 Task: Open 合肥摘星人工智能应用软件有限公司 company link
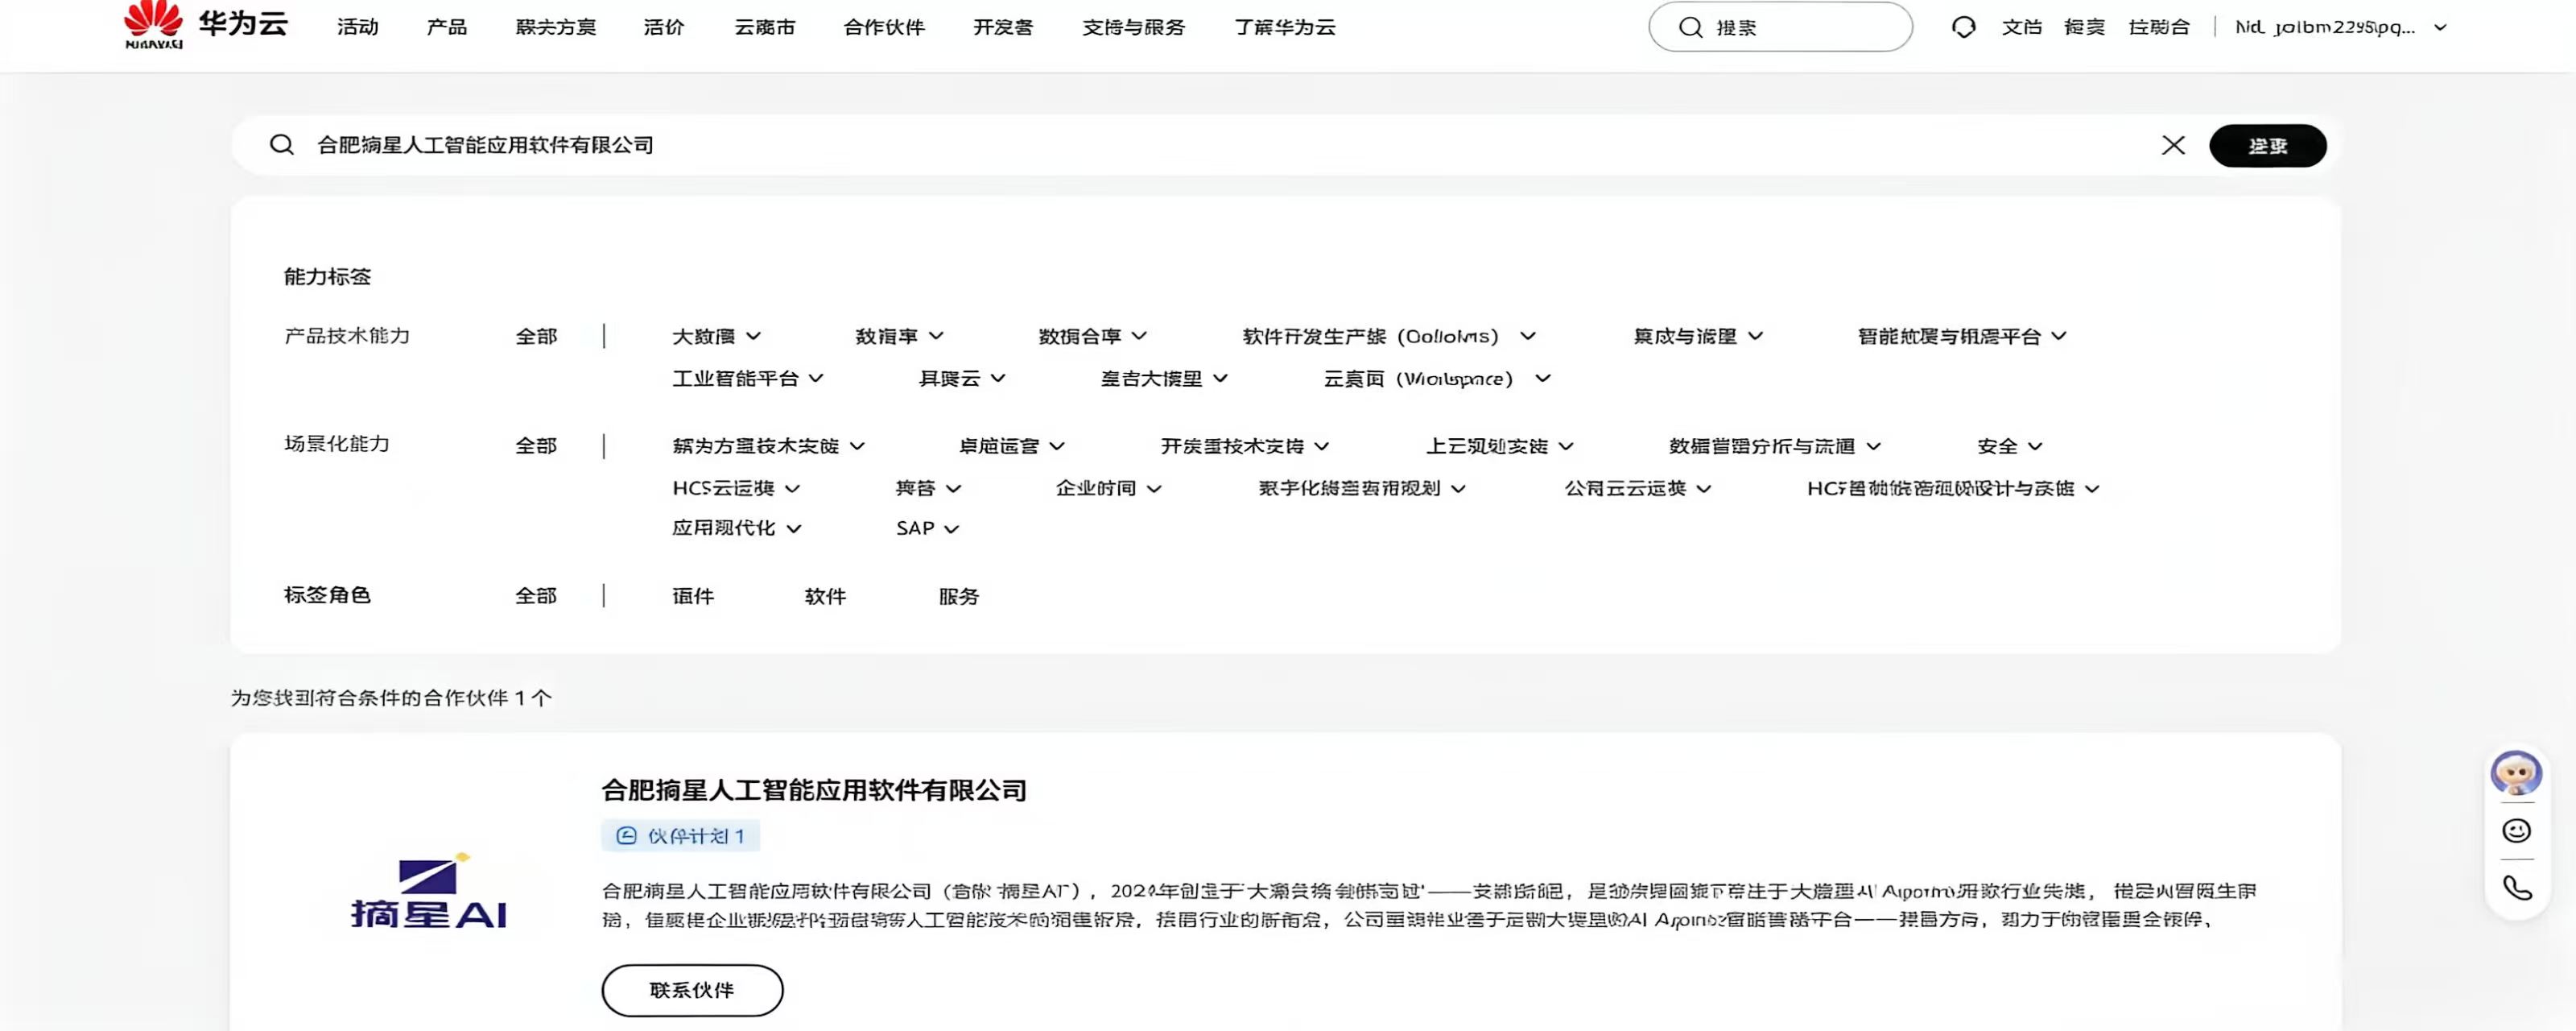coord(813,790)
